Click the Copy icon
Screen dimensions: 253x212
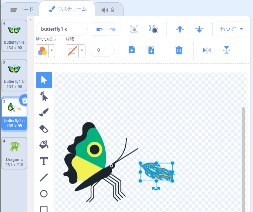click(x=132, y=50)
